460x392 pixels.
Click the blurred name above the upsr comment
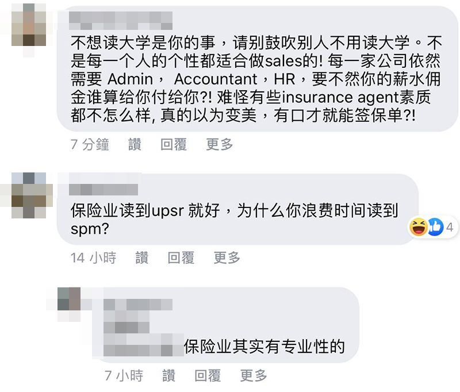(x=103, y=190)
